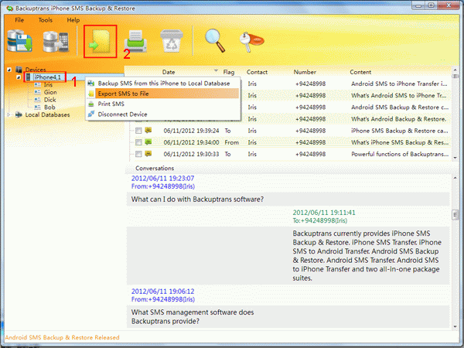Image resolution: width=464 pixels, height=348 pixels.
Task: Tick the checkbox for message at 19:34:00
Action: point(138,142)
